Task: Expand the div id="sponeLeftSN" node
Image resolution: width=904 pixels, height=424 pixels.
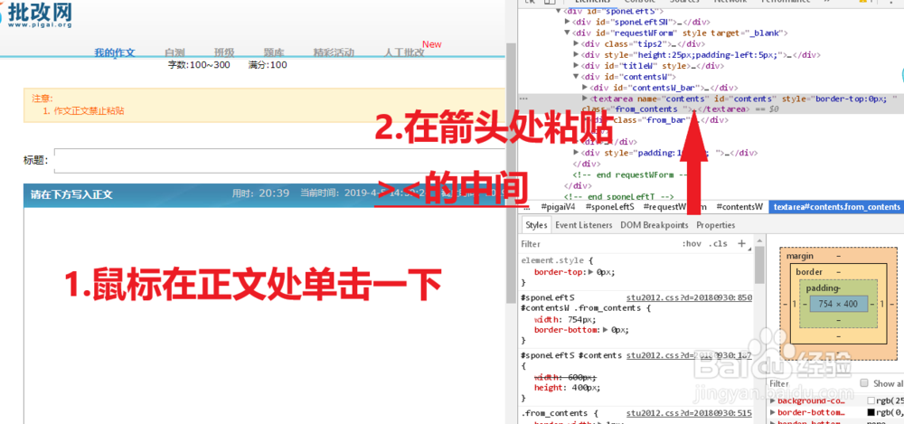Action: (x=568, y=22)
